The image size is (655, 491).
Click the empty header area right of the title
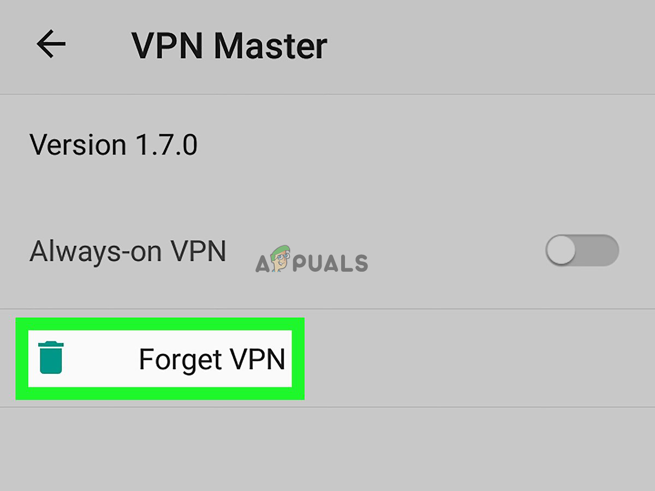(x=491, y=46)
